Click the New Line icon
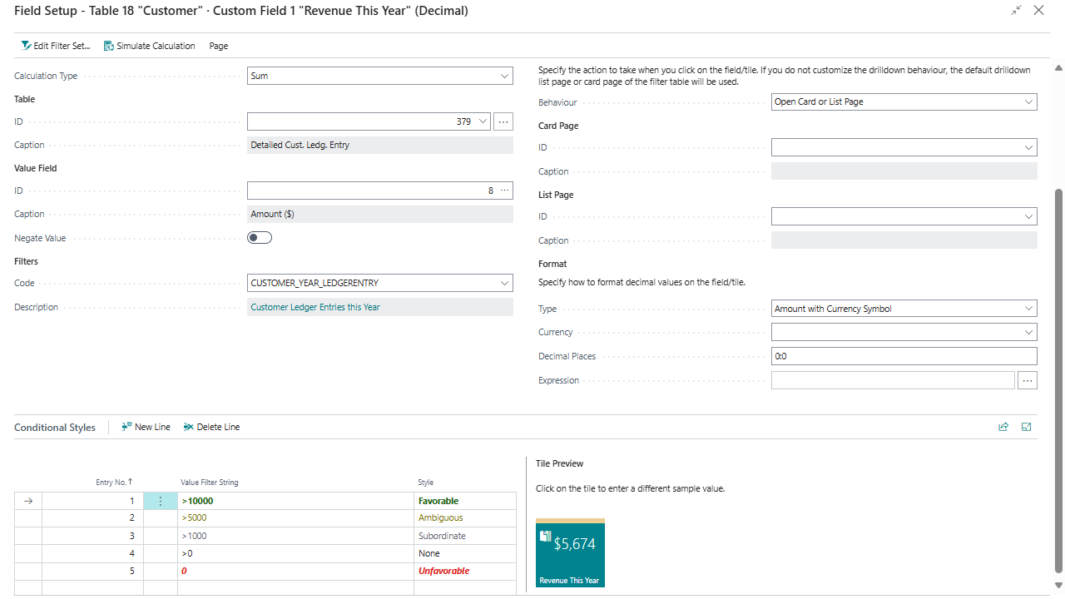Image resolution: width=1065 pixels, height=599 pixels. [x=126, y=427]
